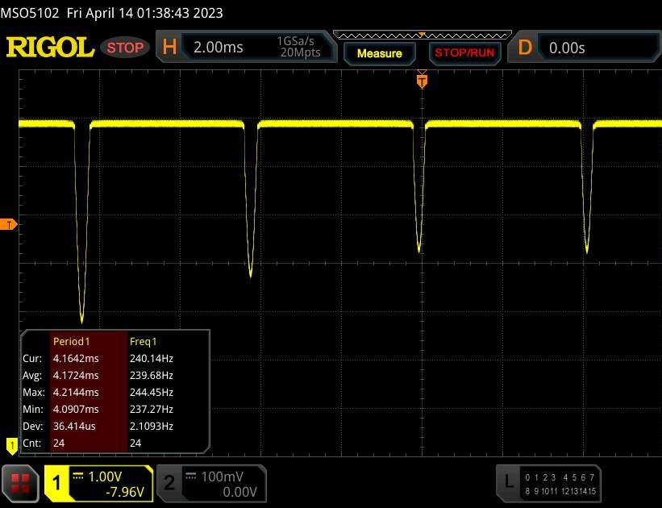Open the function navigation grid icon

(x=20, y=484)
